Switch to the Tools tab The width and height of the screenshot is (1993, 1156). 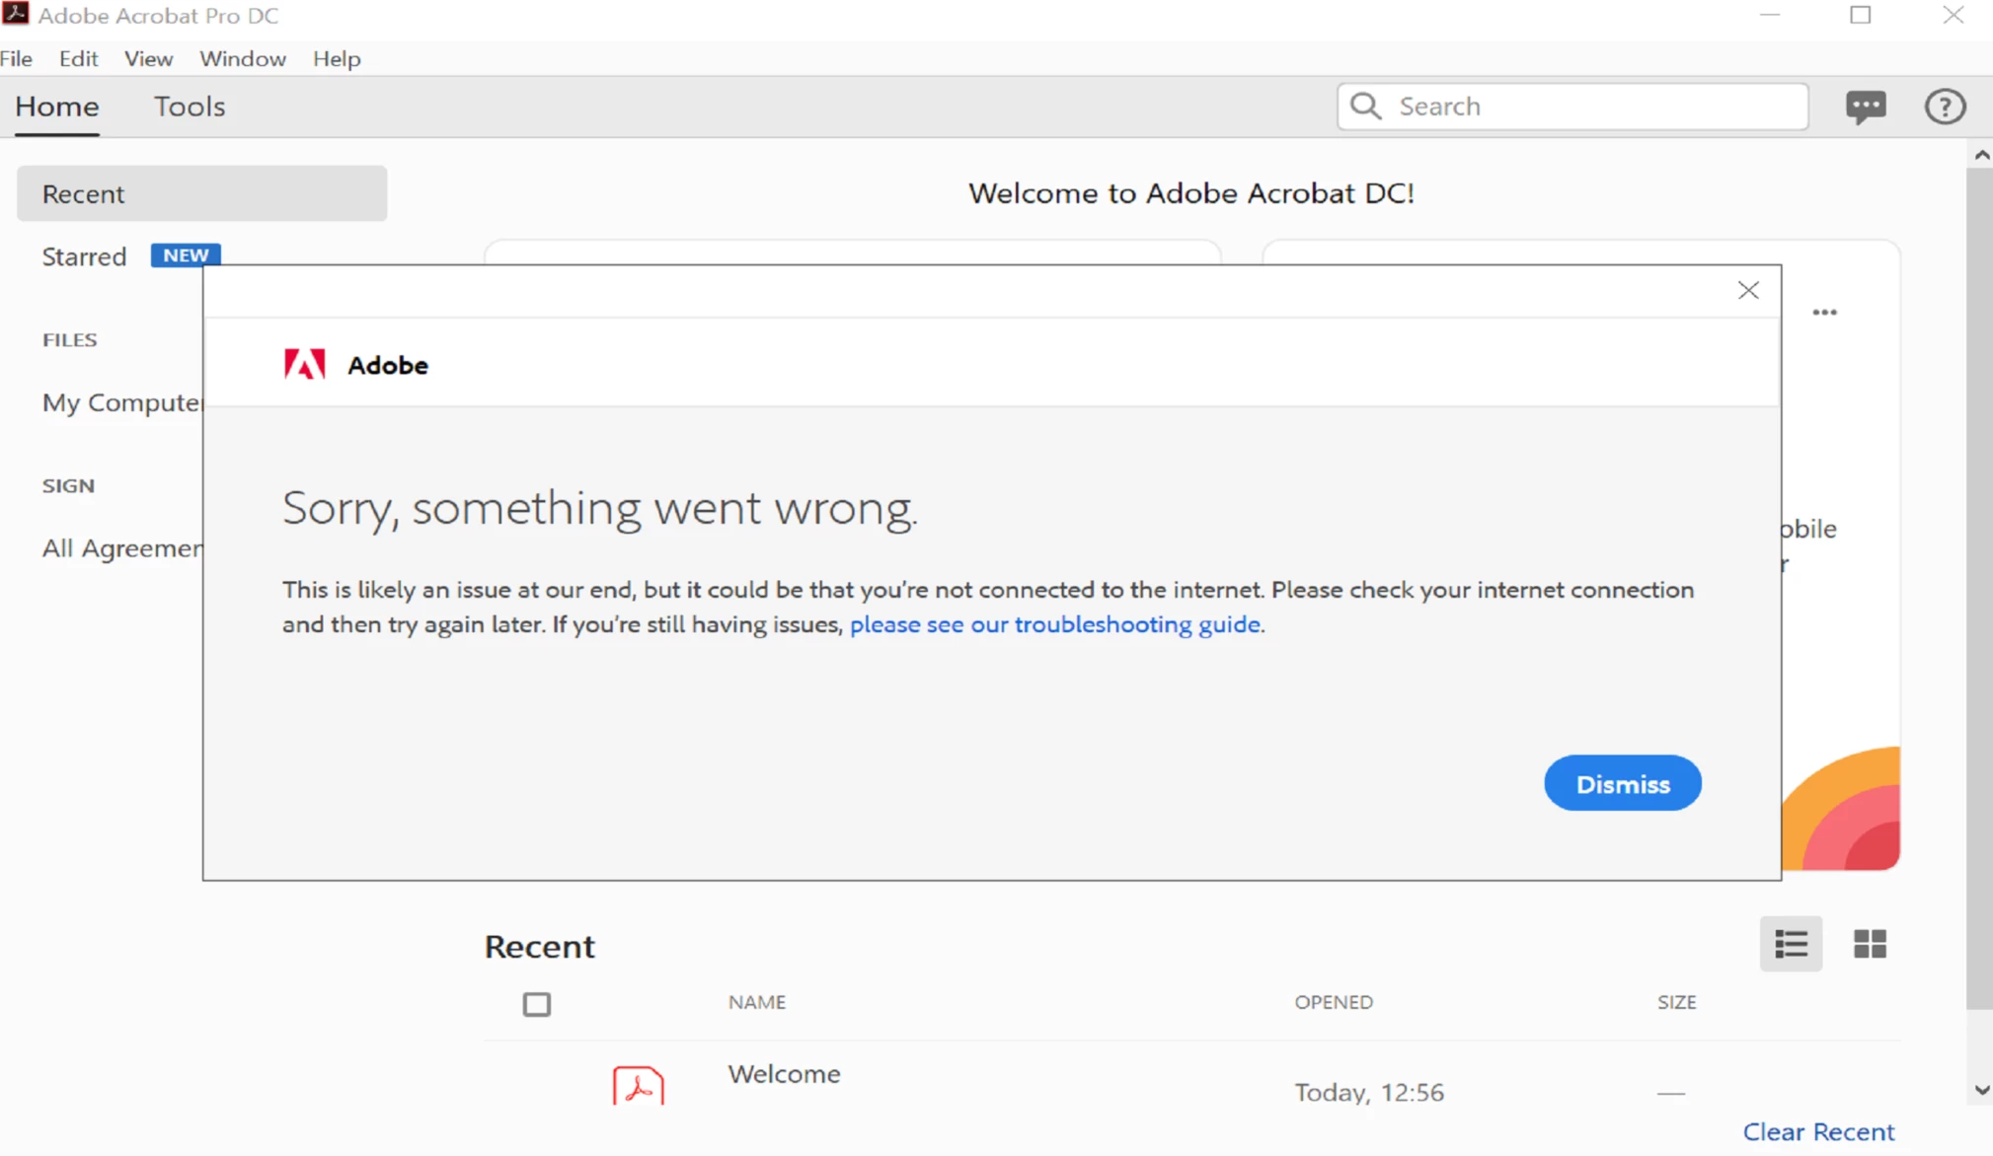click(x=190, y=107)
